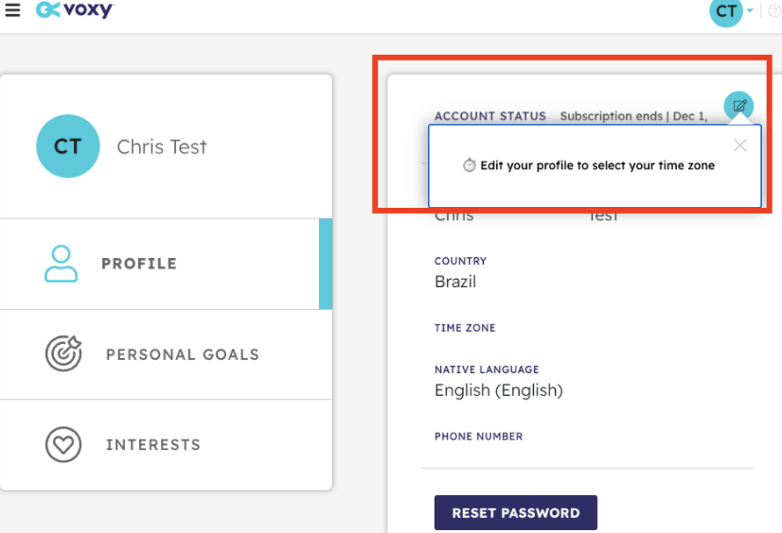Click the Interests heart icon
This screenshot has height=533, width=782.
coord(63,444)
